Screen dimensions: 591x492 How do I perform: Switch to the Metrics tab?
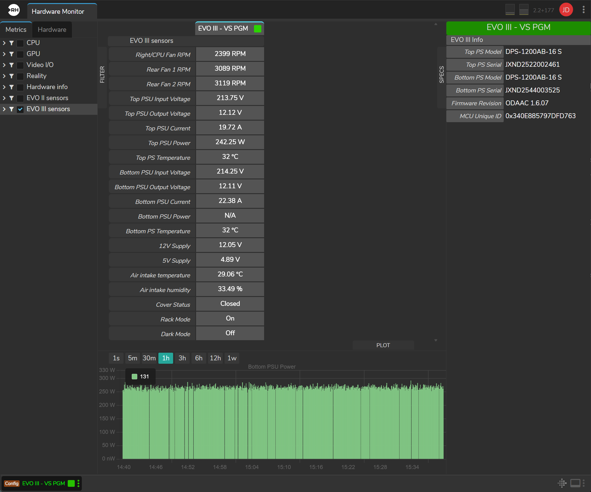pos(16,30)
